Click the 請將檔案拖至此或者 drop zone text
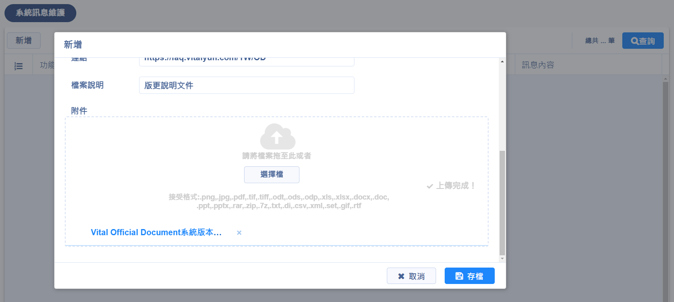This screenshot has height=302, width=674. coord(276,156)
